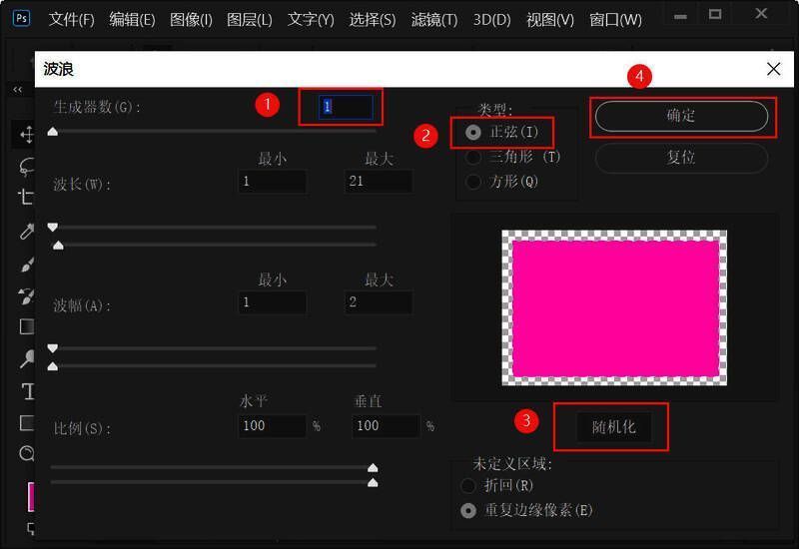Image resolution: width=799 pixels, height=549 pixels.
Task: Choose the 三角形(T) triangle wave type
Action: coord(512,157)
